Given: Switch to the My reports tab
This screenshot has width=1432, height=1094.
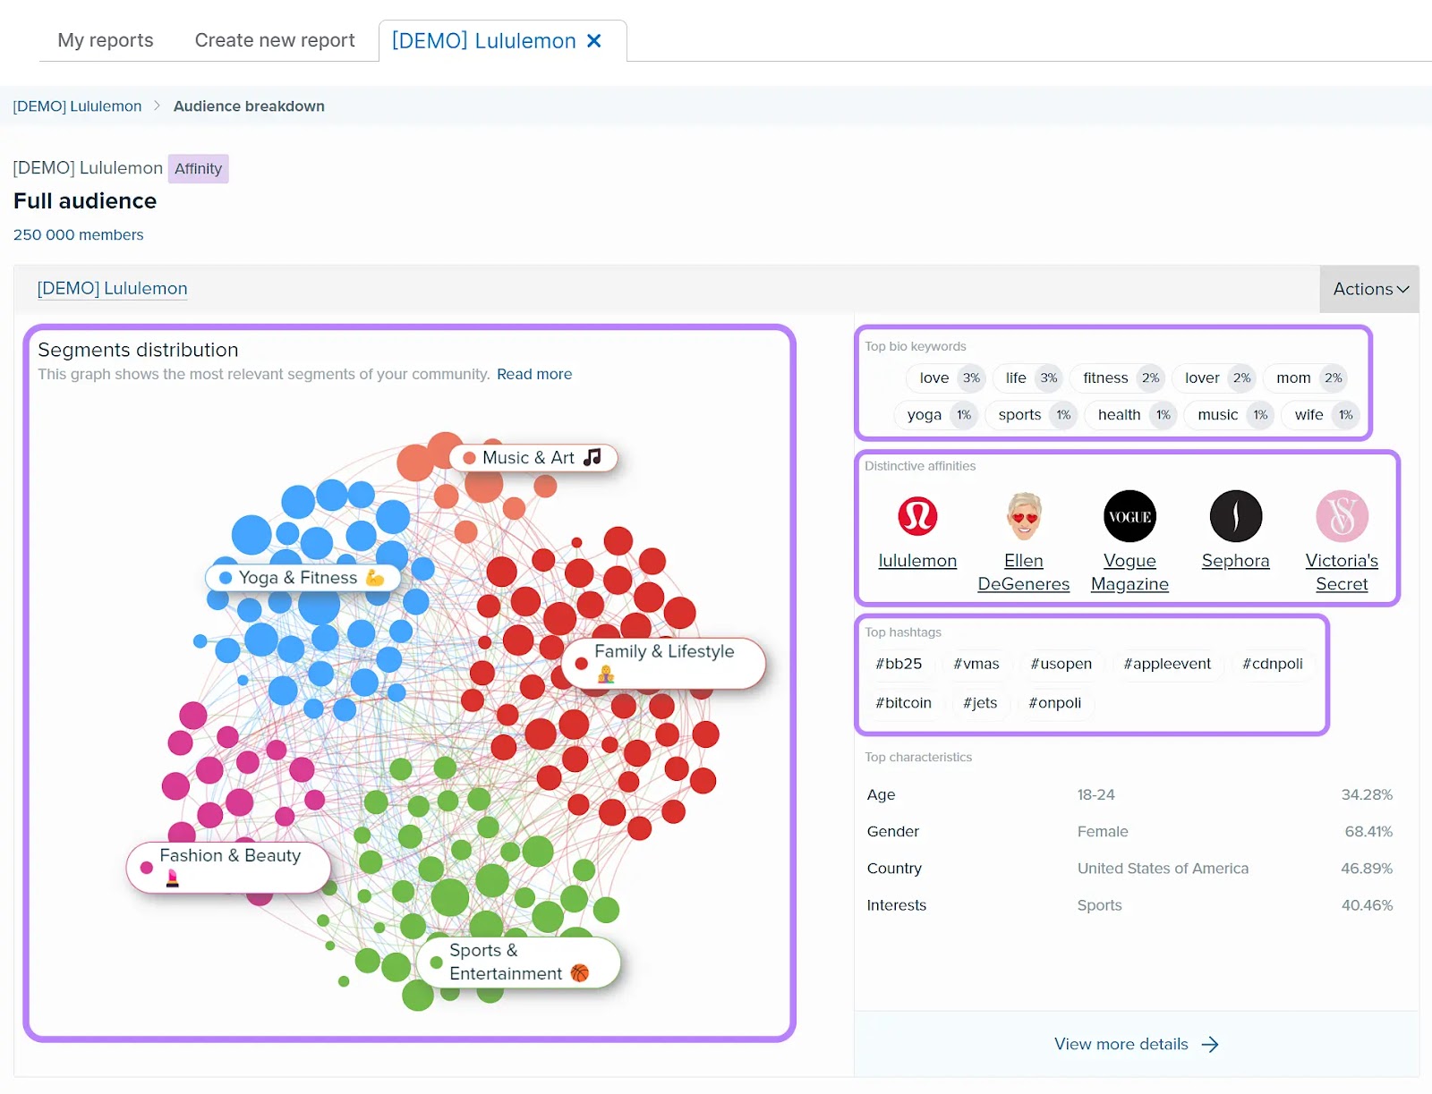Looking at the screenshot, I should click(x=104, y=39).
